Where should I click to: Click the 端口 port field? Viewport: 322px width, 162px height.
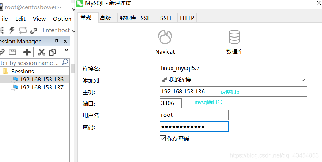(x=170, y=103)
